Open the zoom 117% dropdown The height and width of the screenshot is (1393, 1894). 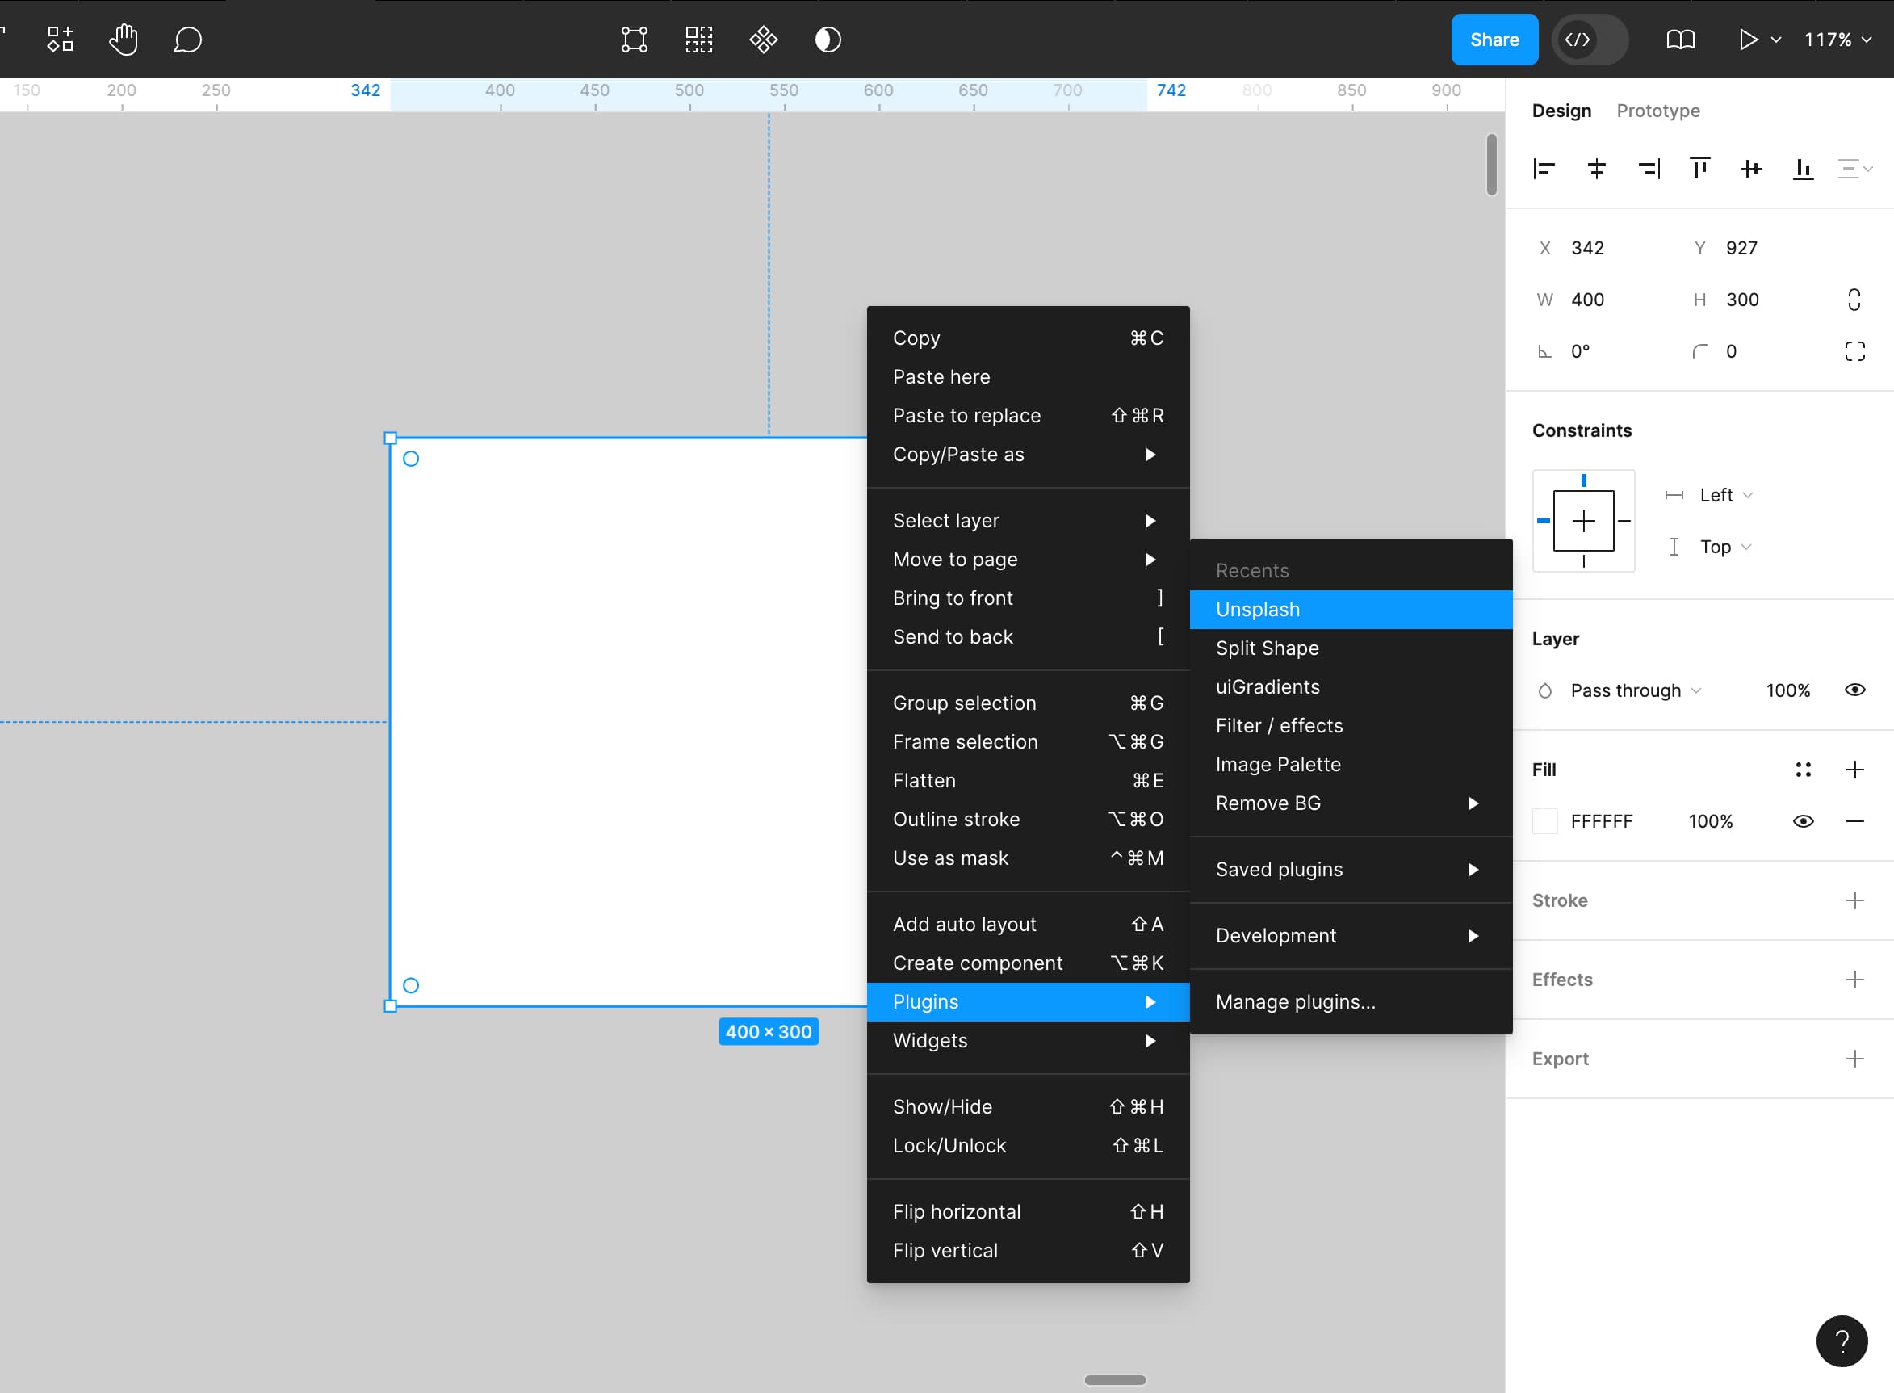click(x=1837, y=40)
